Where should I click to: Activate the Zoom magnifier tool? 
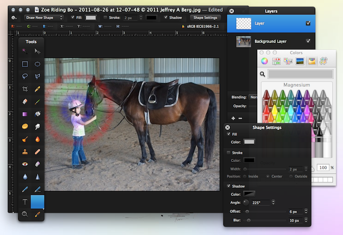[x=25, y=215]
